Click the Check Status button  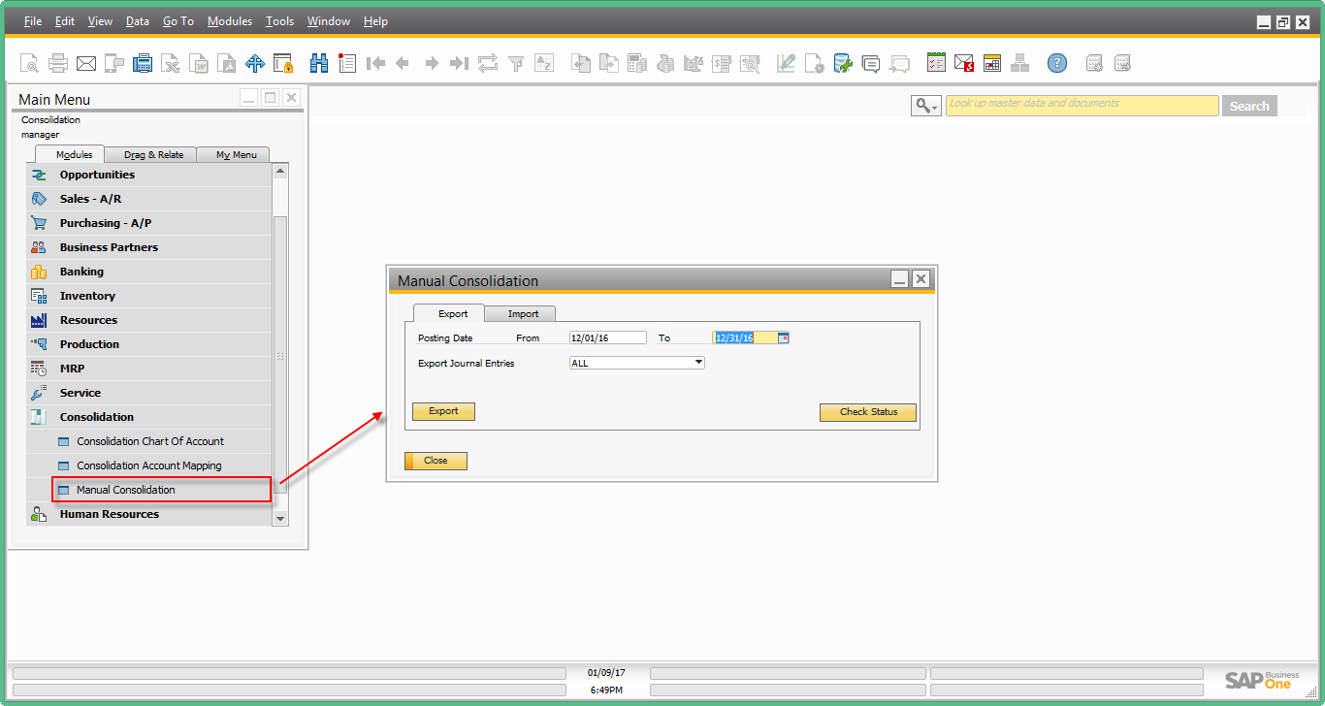pyautogui.click(x=868, y=412)
